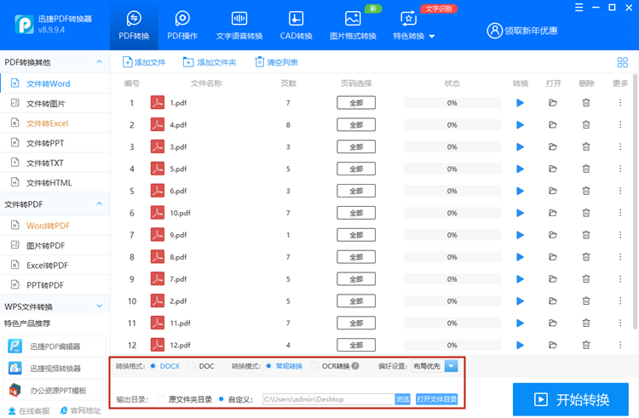This screenshot has height=418, width=639.
Task: Open folder for 1.pdf row
Action: pyautogui.click(x=553, y=103)
